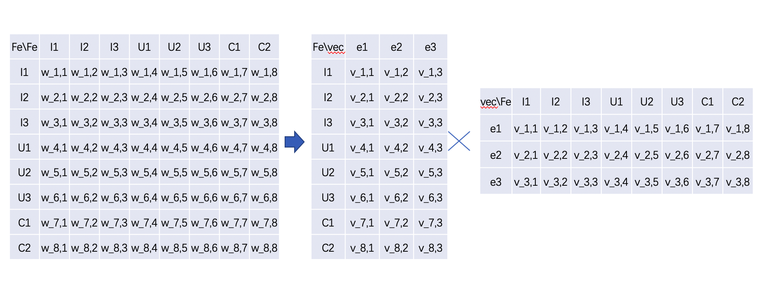Click cell w_1,1 in the left table
781x289 pixels.
(54, 72)
